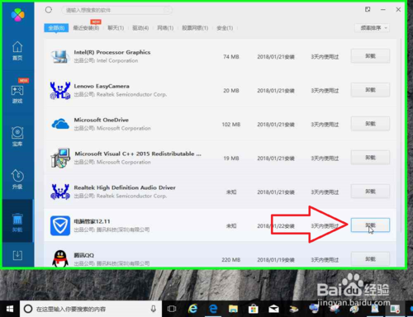Open the window menu icon beside minimize
This screenshot has width=413, height=317.
coord(368,9)
